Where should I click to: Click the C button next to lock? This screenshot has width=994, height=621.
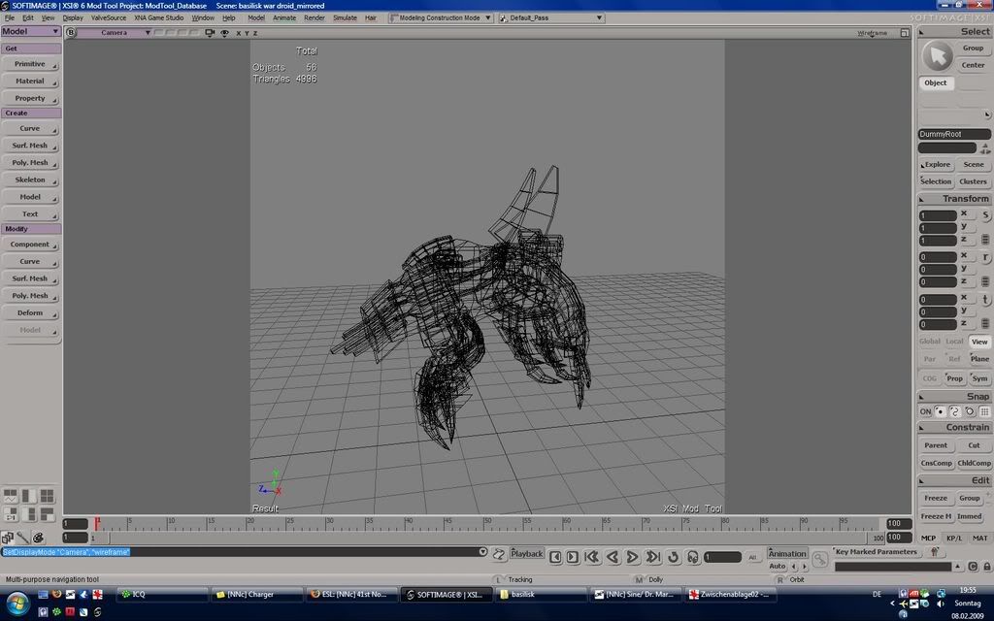973,567
